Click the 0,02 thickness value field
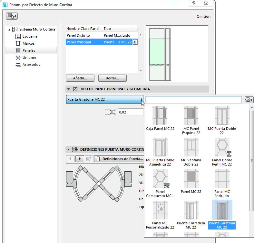The width and height of the screenshot is (254, 243). click(131, 112)
